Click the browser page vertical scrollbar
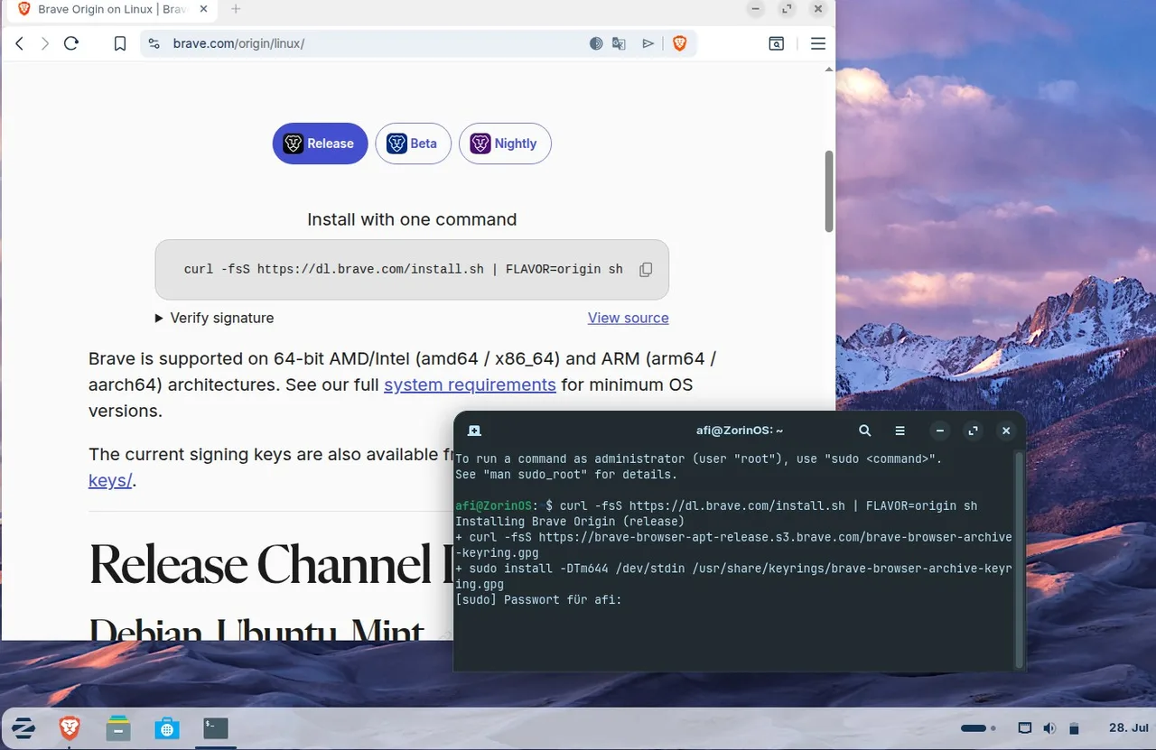This screenshot has height=750, width=1156. point(829,191)
